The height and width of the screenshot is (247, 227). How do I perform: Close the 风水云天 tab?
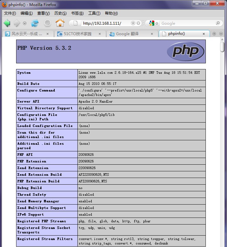pos(47,34)
